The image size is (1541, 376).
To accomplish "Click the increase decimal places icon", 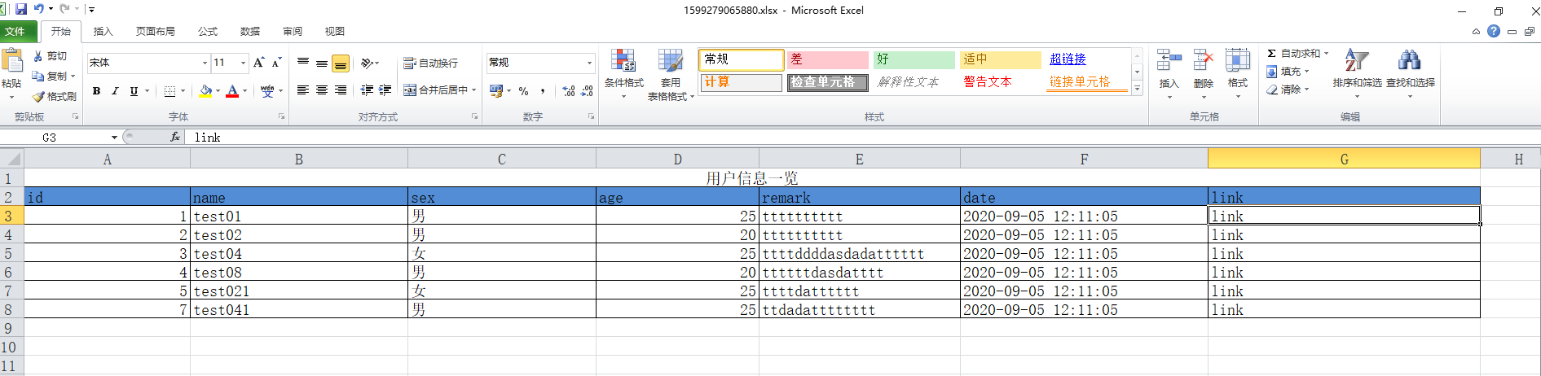I will (569, 91).
